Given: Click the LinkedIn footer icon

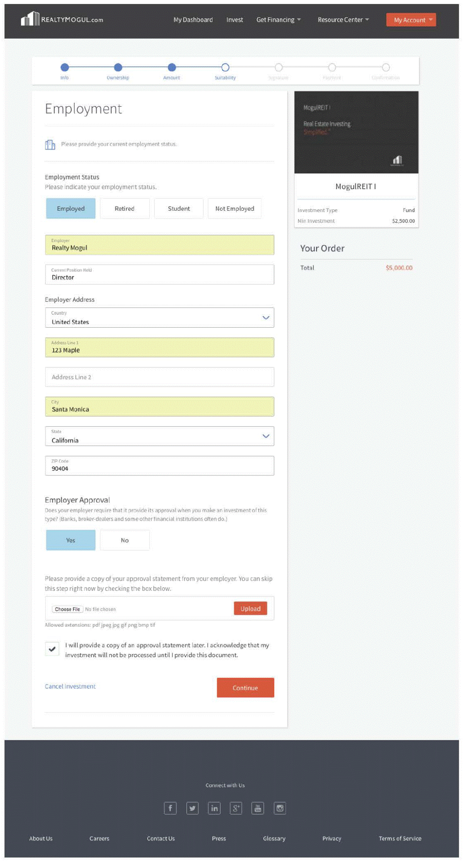Looking at the screenshot, I should [x=214, y=808].
